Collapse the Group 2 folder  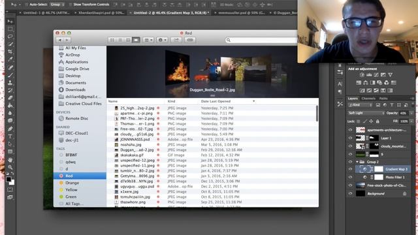pyautogui.click(x=357, y=162)
